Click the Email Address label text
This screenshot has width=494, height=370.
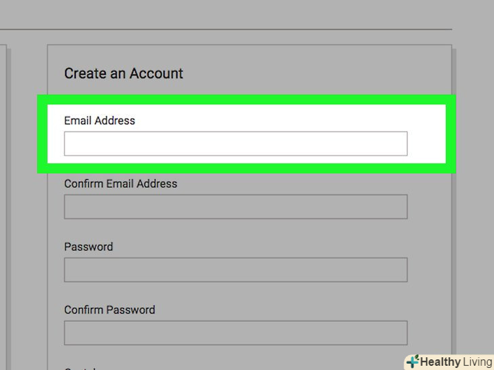[x=100, y=121]
